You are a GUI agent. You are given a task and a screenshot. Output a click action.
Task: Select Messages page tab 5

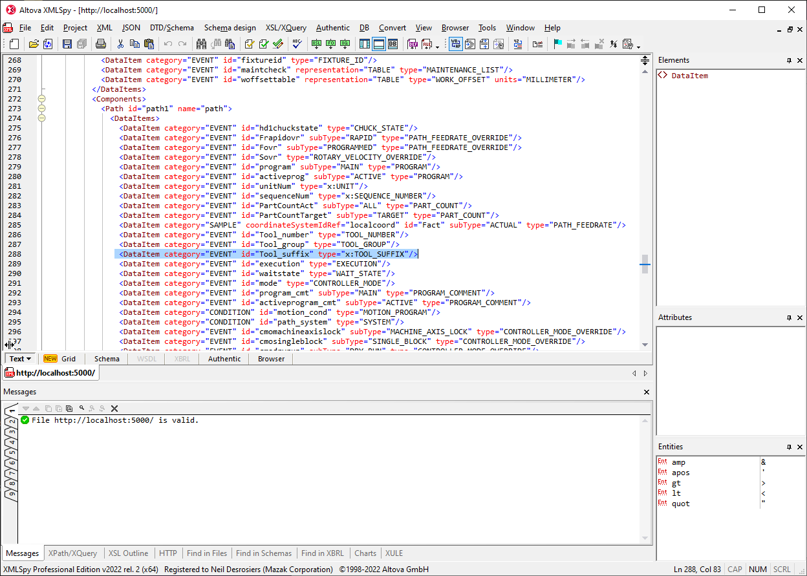[x=11, y=453]
